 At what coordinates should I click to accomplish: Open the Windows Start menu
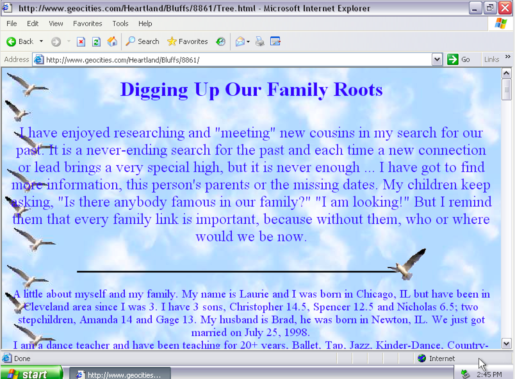click(31, 374)
